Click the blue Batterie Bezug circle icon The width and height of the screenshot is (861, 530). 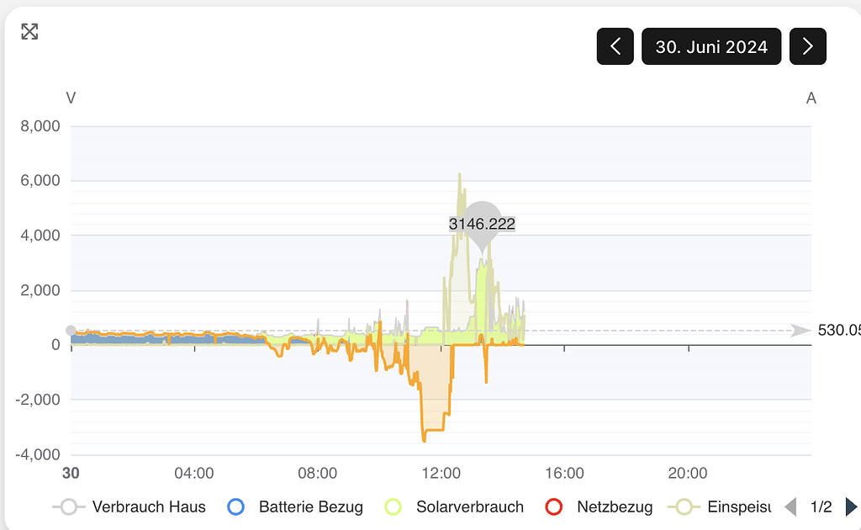(236, 506)
